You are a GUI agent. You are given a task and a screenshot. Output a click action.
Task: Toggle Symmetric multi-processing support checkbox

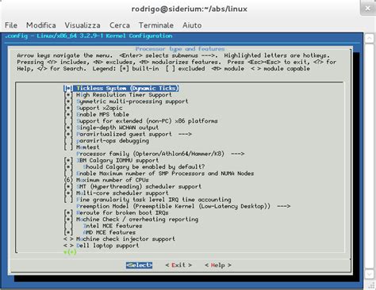pyautogui.click(x=68, y=101)
